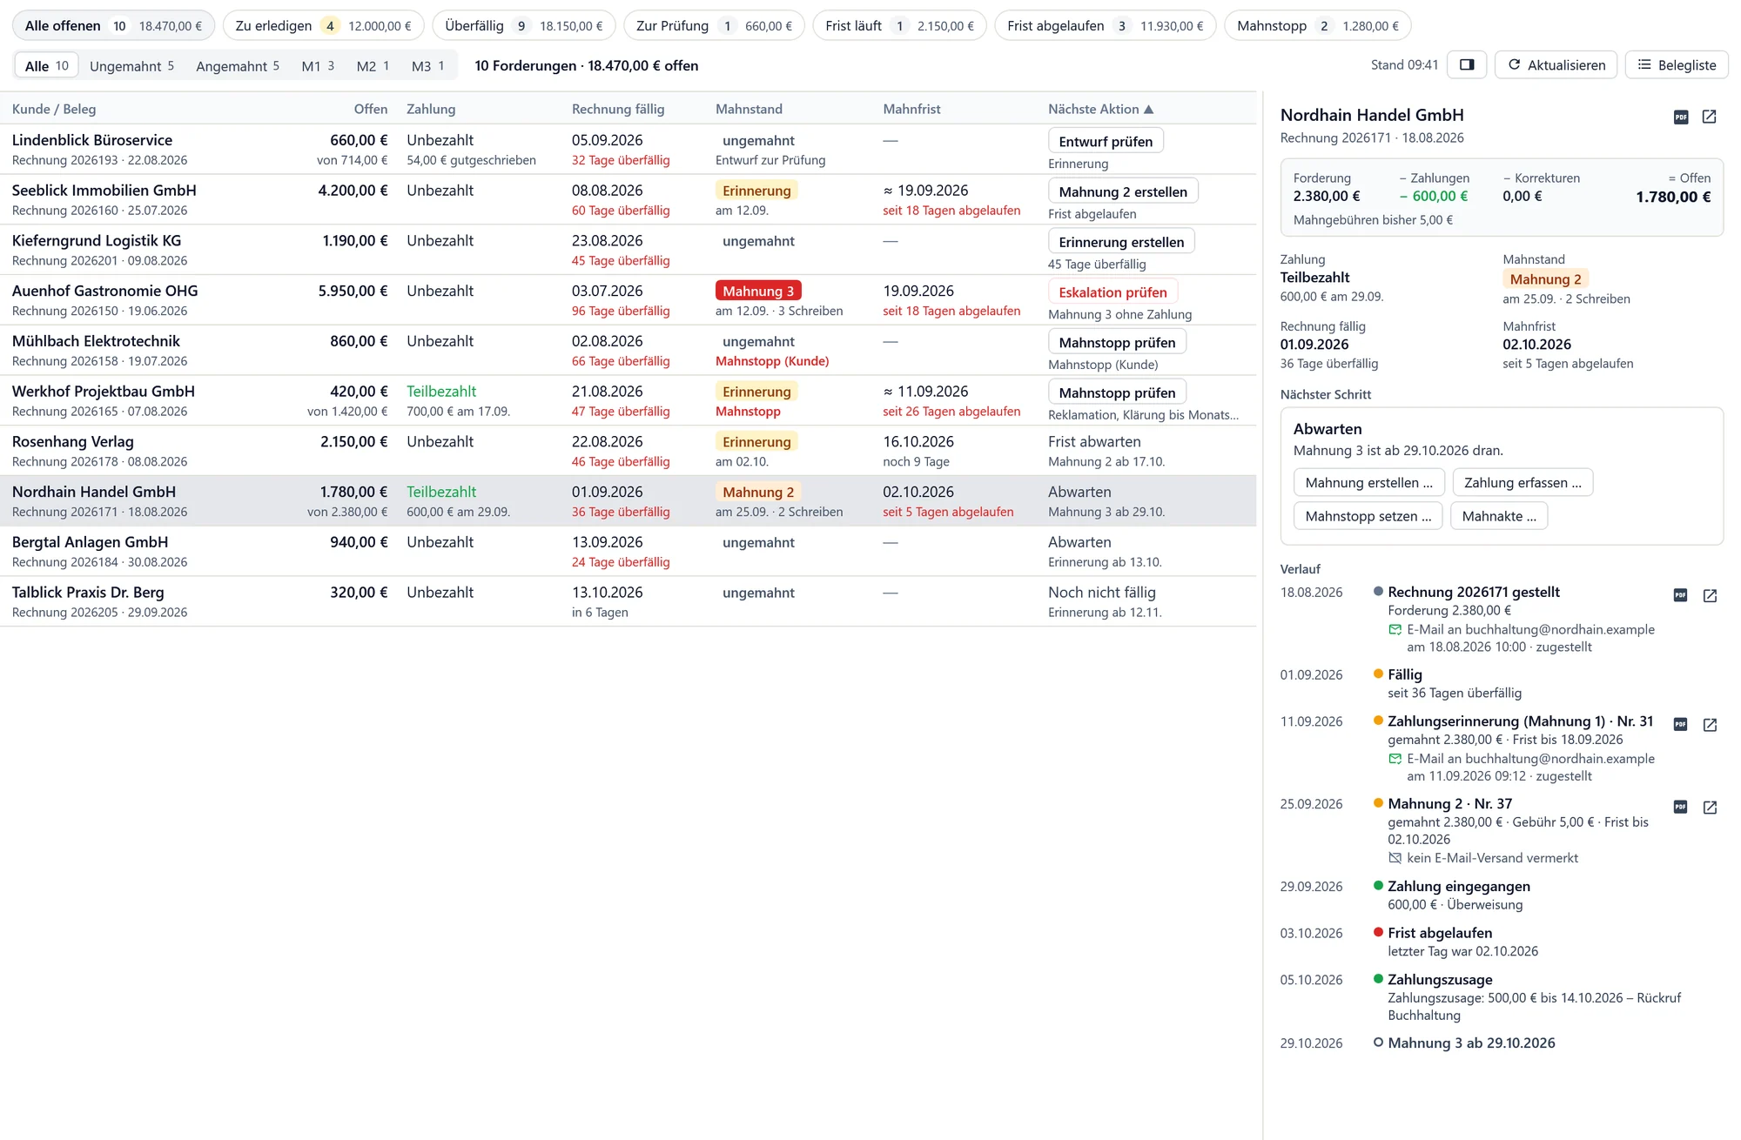The width and height of the screenshot is (1741, 1140).
Task: Select the Zu erledigen filter chip
Action: tap(323, 26)
